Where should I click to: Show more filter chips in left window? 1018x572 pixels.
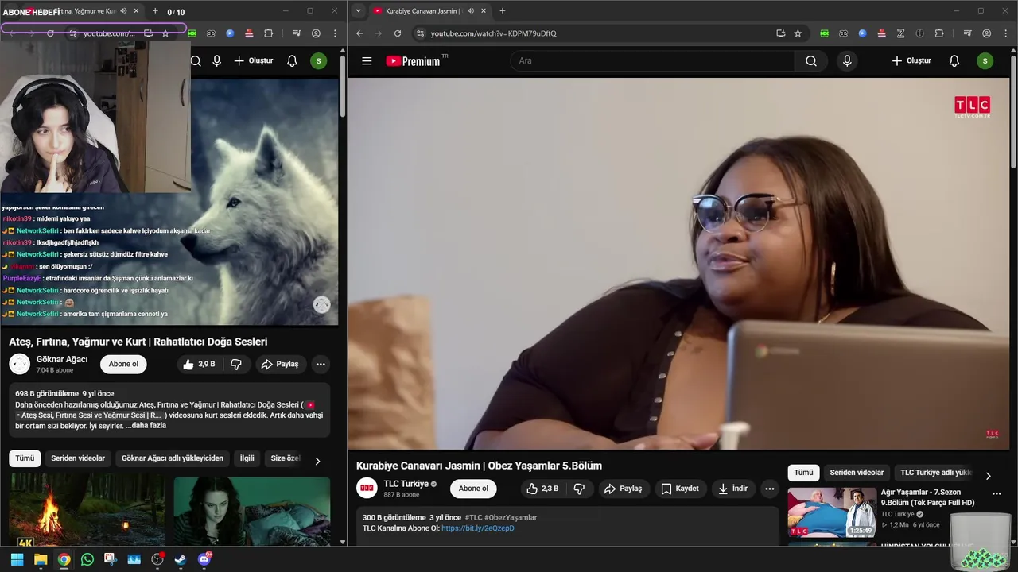[x=317, y=461]
